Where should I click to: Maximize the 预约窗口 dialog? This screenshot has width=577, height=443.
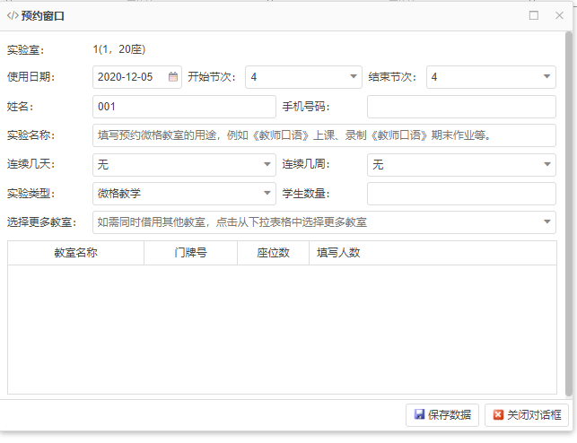534,15
